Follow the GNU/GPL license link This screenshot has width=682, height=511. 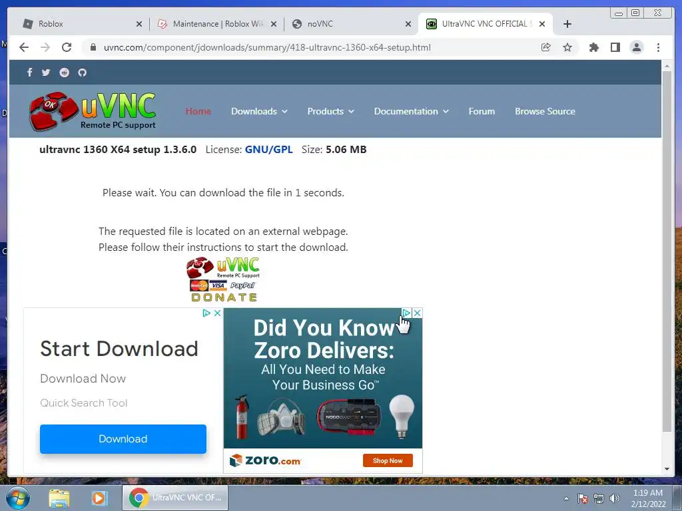pyautogui.click(x=269, y=150)
